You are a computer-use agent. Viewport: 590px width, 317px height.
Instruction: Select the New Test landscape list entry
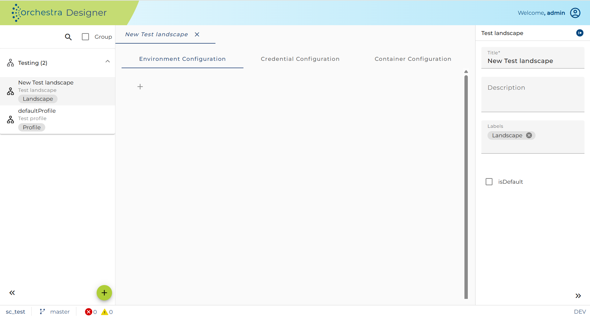[58, 91]
